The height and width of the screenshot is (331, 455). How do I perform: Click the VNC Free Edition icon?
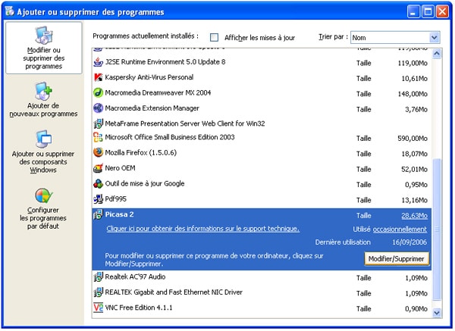coord(99,308)
